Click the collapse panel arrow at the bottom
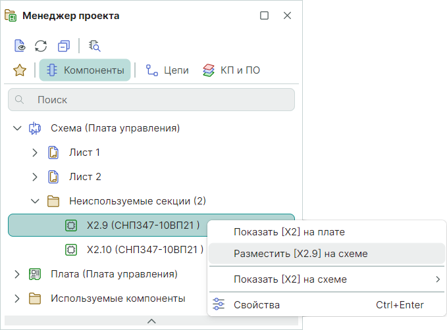The width and height of the screenshot is (447, 330). click(151, 321)
